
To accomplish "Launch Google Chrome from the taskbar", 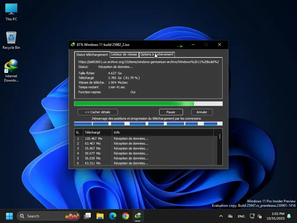I will point(125,216).
